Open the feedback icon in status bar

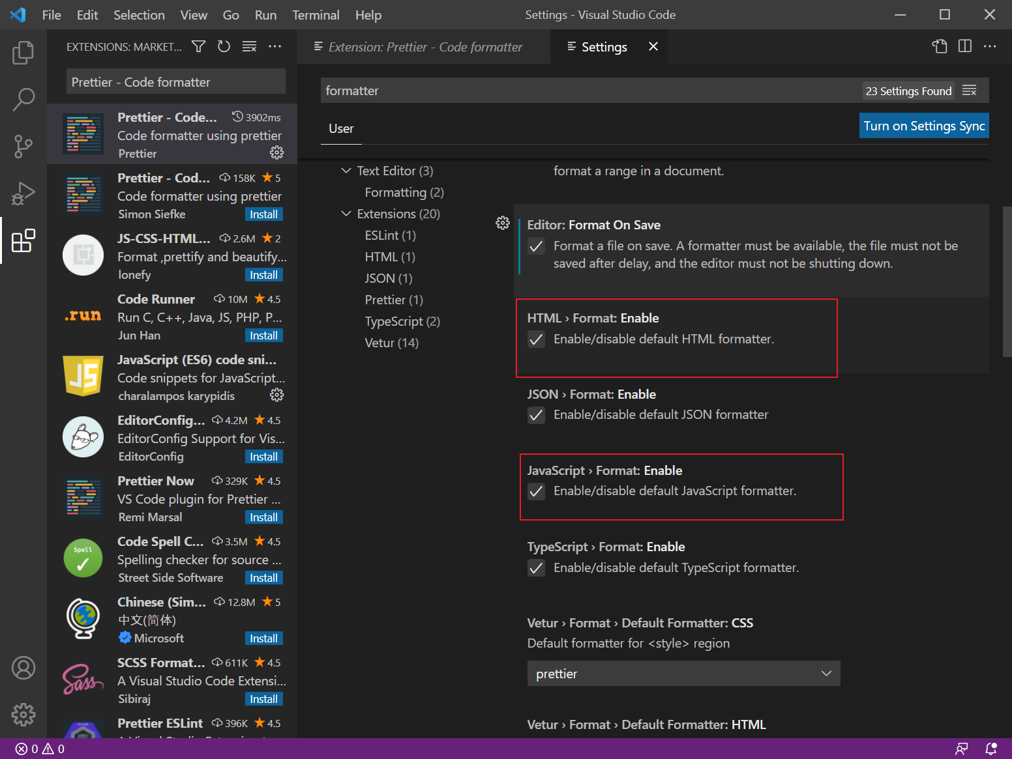tap(962, 749)
